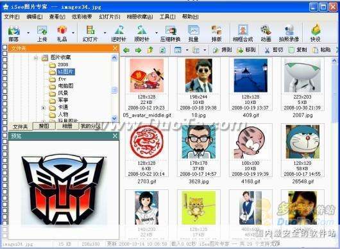
Task: Click the thumbnail view mode icon
Action: coord(178,50)
